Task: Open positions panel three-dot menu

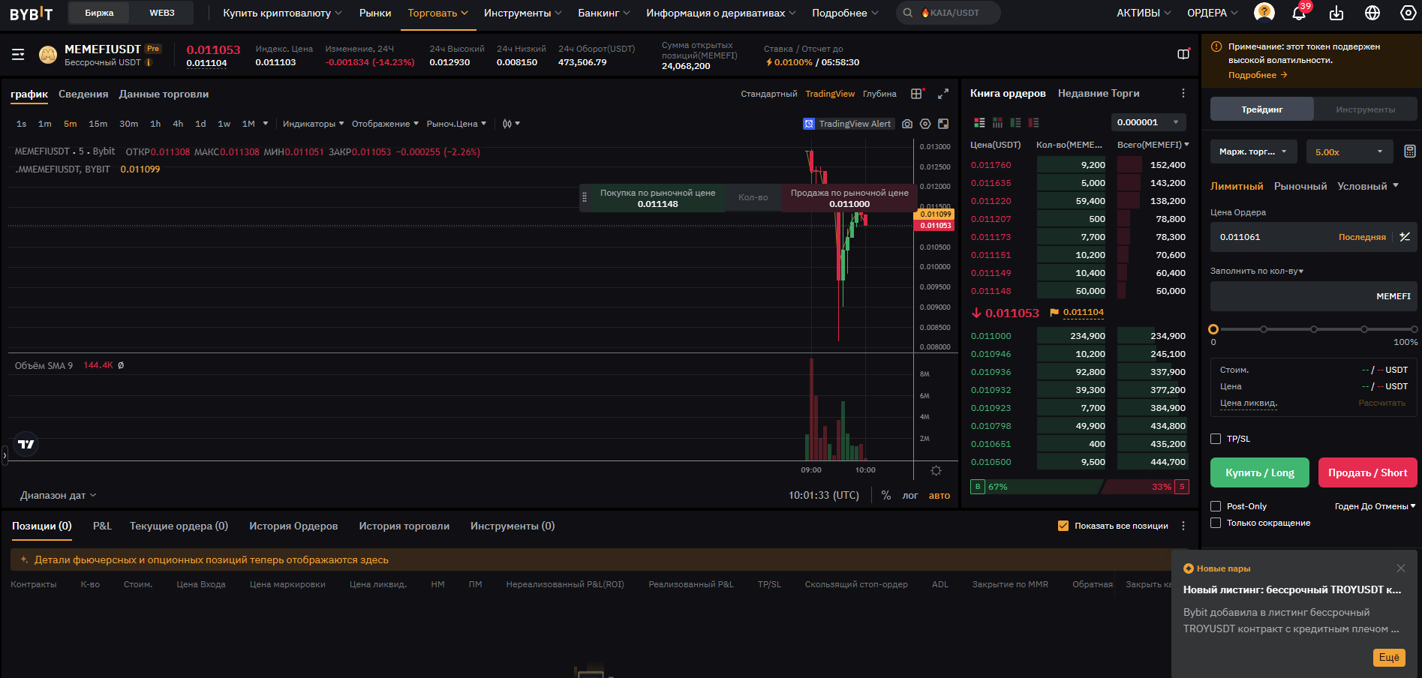Action: click(1183, 526)
